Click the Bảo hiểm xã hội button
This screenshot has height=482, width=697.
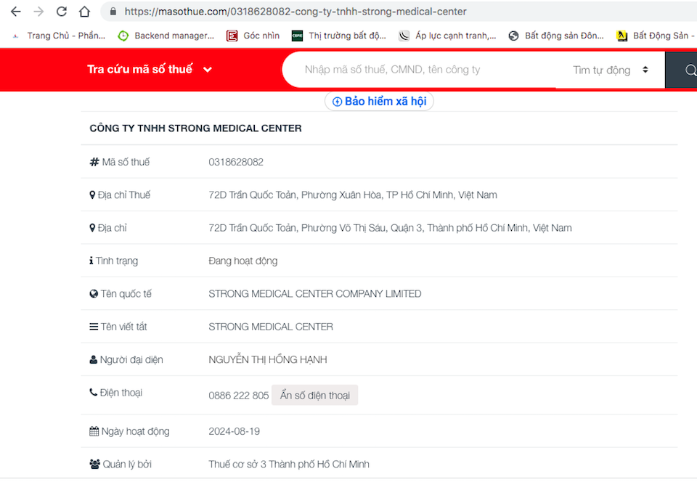(x=378, y=101)
